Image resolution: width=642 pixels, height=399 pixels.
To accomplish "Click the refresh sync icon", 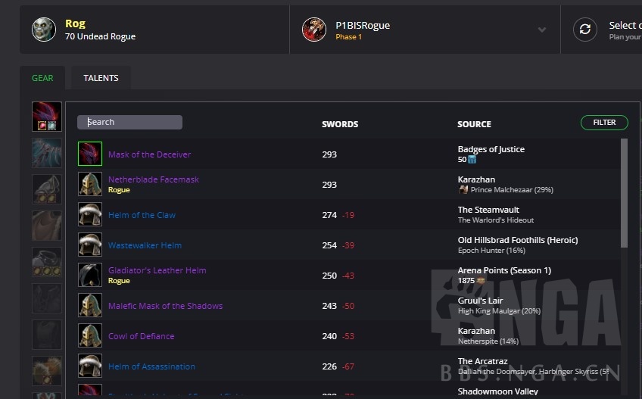I will tap(584, 30).
